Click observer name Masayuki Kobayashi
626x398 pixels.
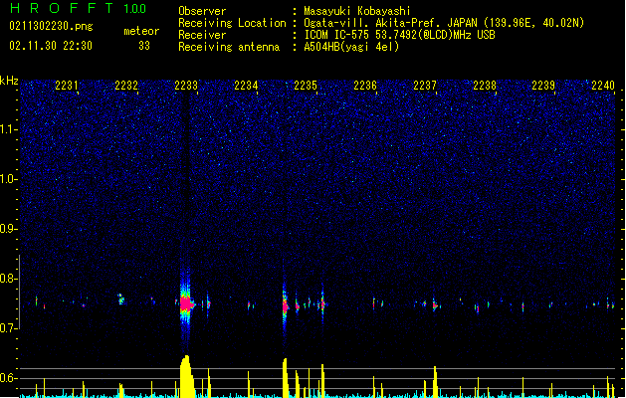point(357,11)
